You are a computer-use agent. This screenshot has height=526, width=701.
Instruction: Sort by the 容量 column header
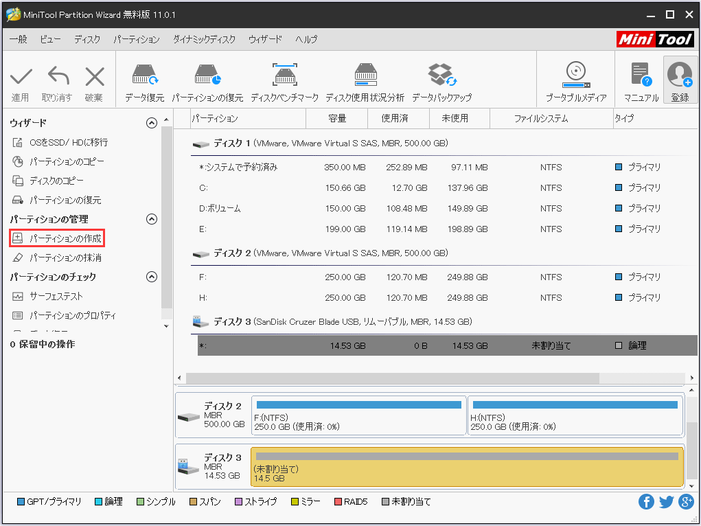(x=336, y=119)
